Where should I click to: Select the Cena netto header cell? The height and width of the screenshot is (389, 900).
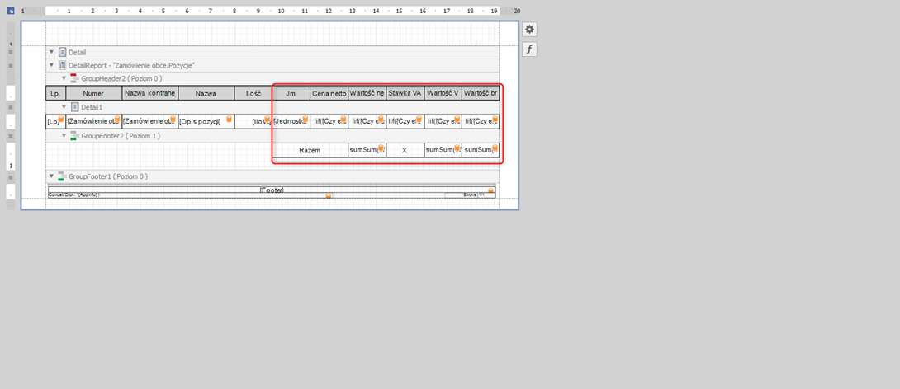click(x=329, y=94)
